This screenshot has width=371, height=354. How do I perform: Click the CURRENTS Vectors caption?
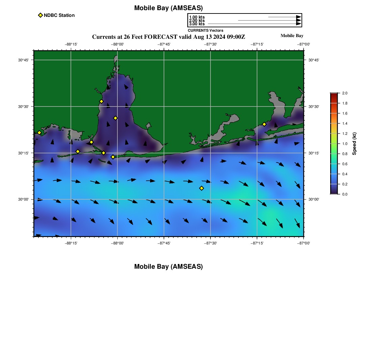pyautogui.click(x=205, y=30)
